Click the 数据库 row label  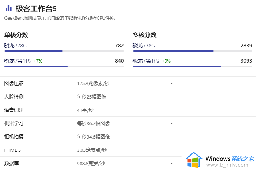pyautogui.click(x=12, y=163)
